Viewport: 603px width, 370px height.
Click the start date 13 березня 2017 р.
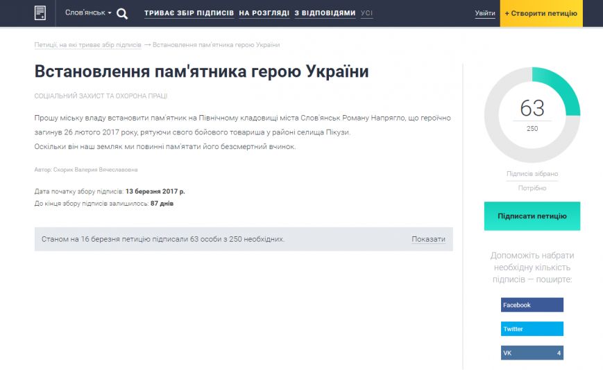(x=155, y=191)
